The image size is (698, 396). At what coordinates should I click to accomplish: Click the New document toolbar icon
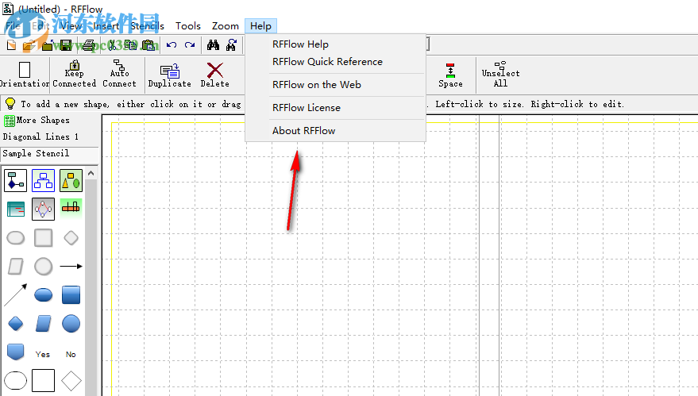coord(12,45)
